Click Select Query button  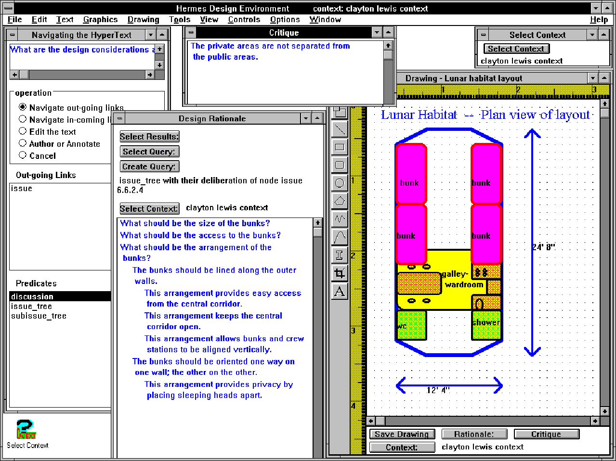click(x=149, y=152)
